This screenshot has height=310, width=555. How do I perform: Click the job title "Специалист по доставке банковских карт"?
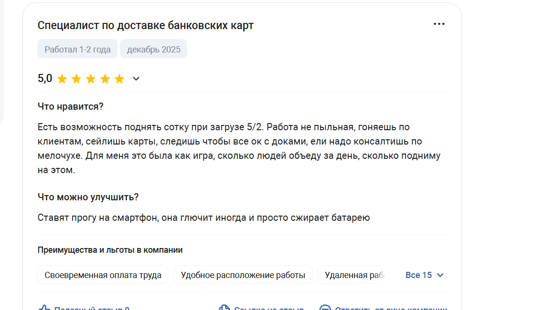pyautogui.click(x=145, y=25)
